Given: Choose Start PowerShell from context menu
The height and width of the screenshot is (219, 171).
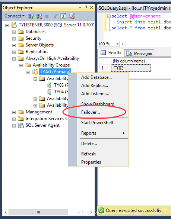Looking at the screenshot, I should pos(98,123).
